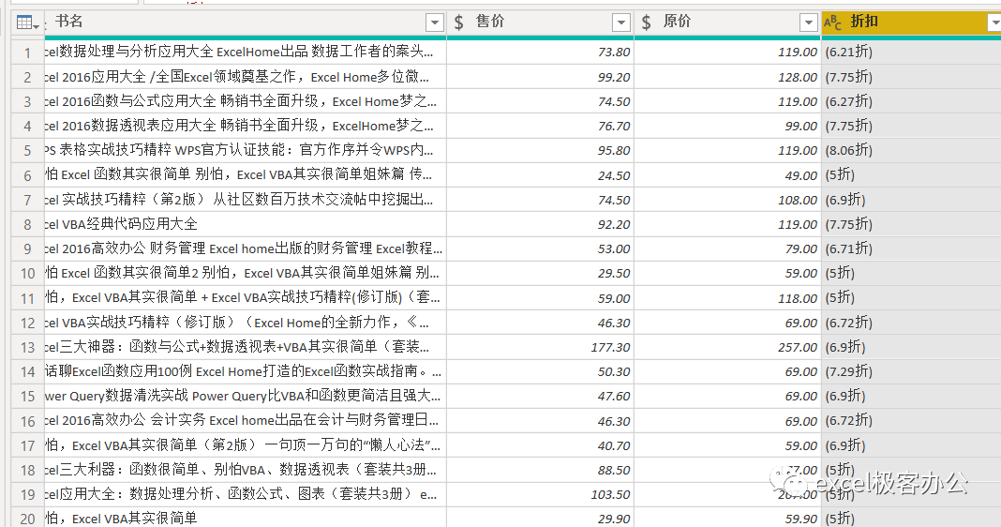1001x527 pixels.
Task: Change data type via currency icon on 售价 column
Action: (x=459, y=23)
